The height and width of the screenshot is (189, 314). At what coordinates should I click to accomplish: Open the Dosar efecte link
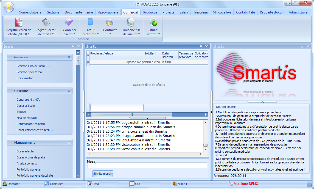25,151
